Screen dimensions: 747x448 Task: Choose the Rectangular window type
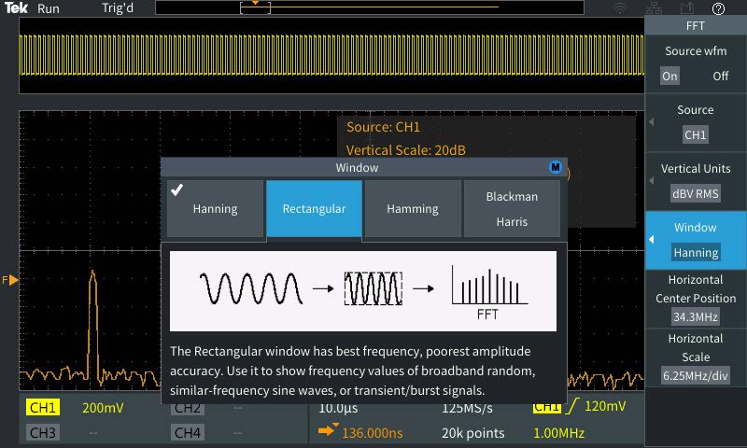pos(314,209)
